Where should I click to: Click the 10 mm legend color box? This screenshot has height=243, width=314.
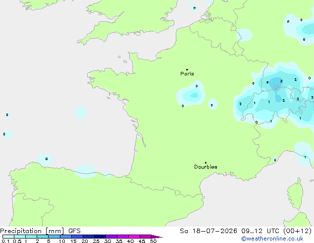65,237
